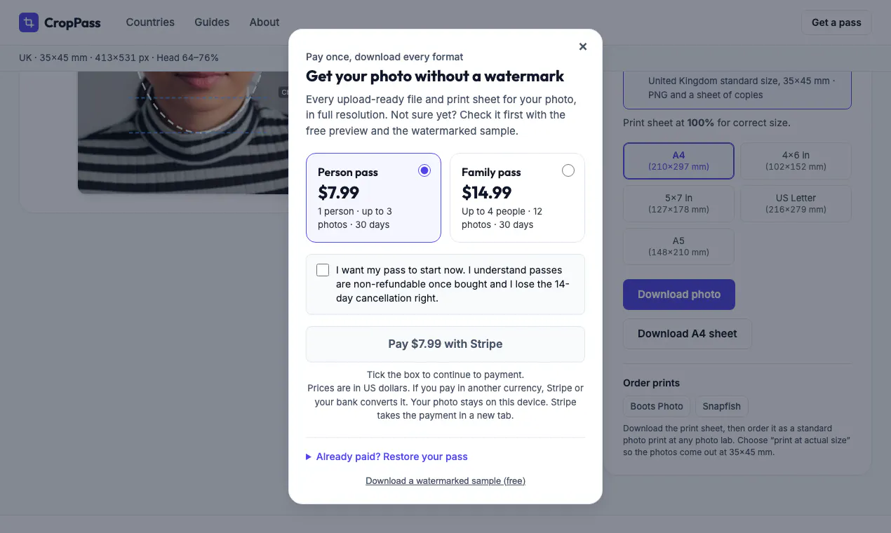891x533 pixels.
Task: Choose the US Letter sheet size
Action: click(x=796, y=203)
